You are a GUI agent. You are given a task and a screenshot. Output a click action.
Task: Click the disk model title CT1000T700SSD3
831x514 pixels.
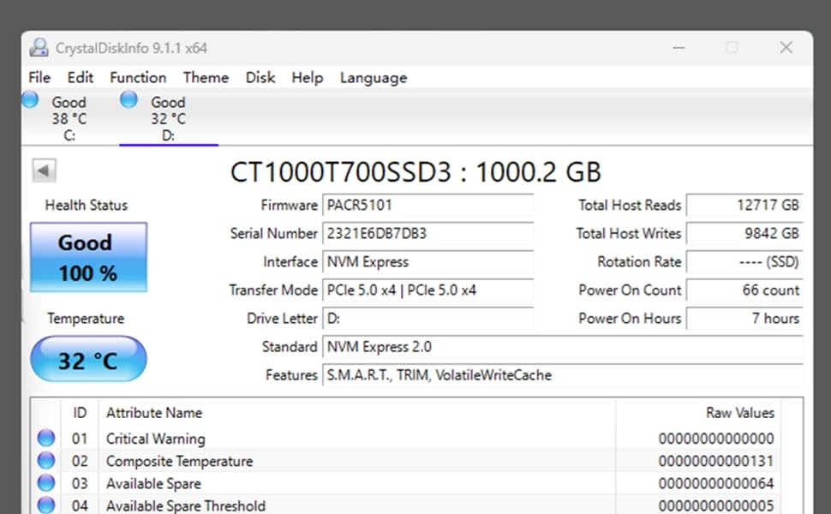coord(341,171)
